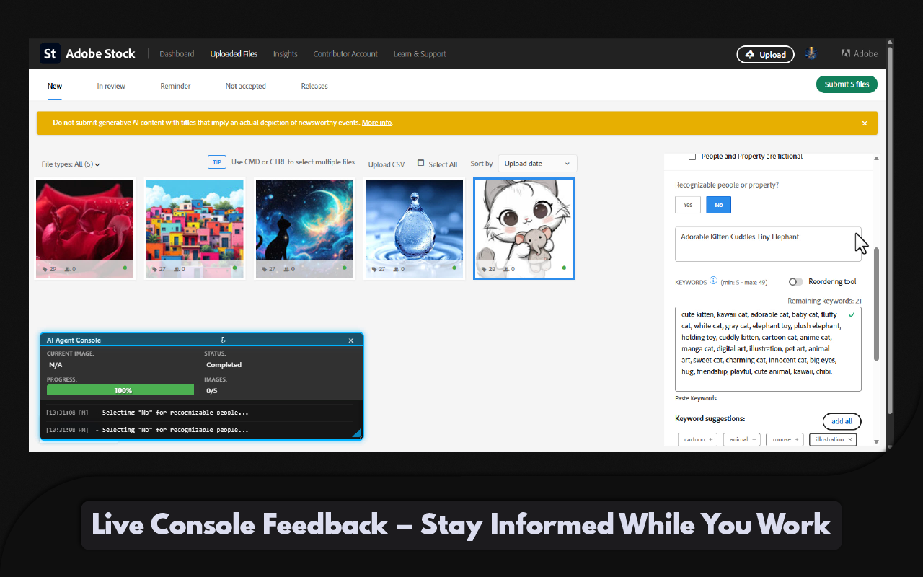This screenshot has width=923, height=577.
Task: Switch to the Releases tab
Action: pos(314,86)
